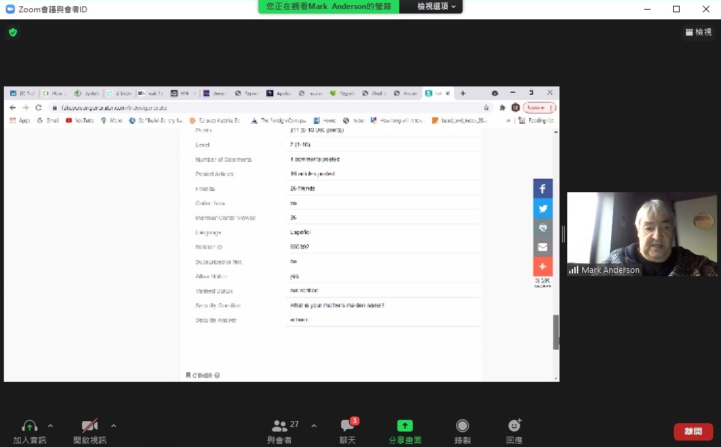
Task: Open the View Options dropdown
Action: pyautogui.click(x=437, y=6)
